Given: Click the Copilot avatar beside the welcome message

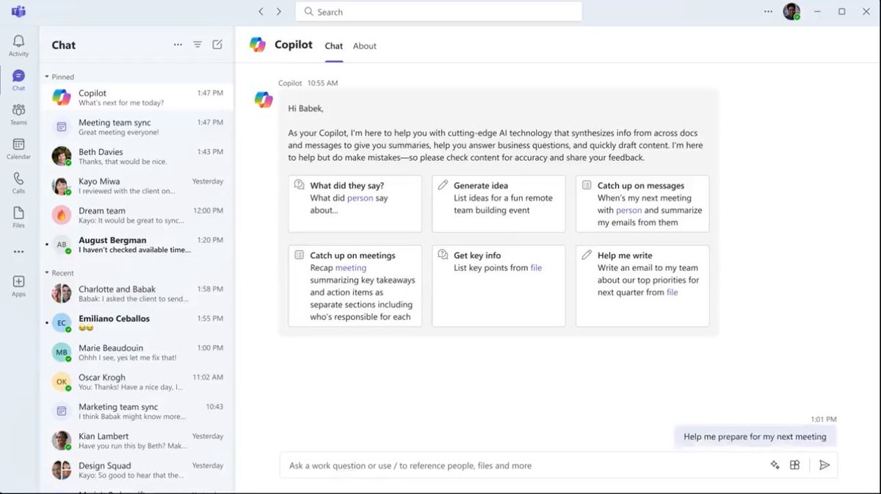Looking at the screenshot, I should pyautogui.click(x=264, y=100).
